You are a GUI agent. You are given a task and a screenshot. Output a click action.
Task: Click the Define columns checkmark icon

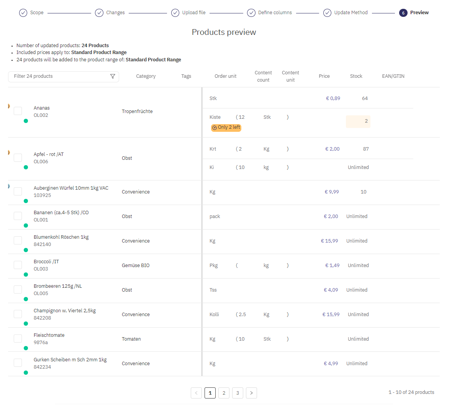click(x=251, y=13)
